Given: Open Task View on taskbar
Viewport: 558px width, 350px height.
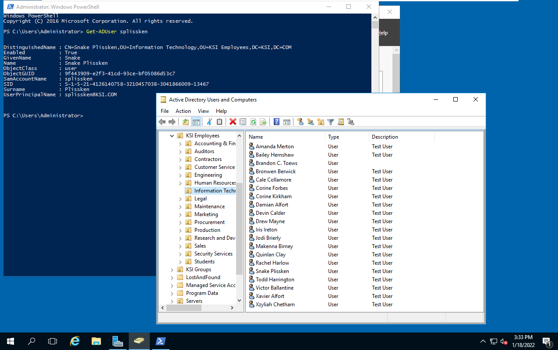Looking at the screenshot, I should pyautogui.click(x=53, y=341).
